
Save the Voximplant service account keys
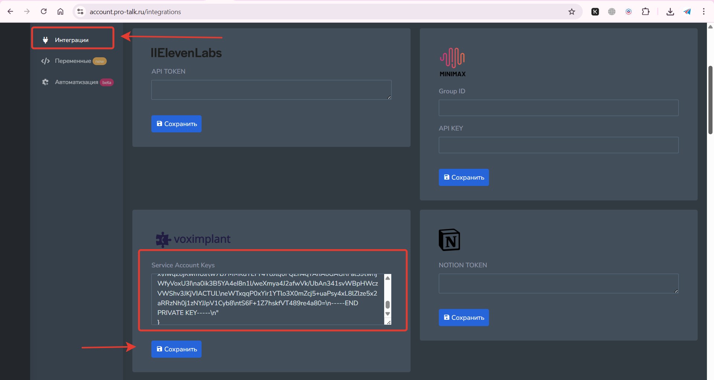tap(176, 349)
